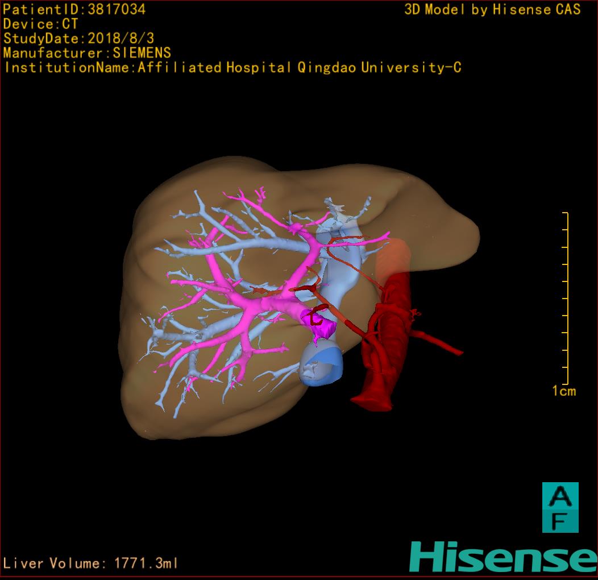Viewport: 598px width, 580px height.
Task: Click the 'InstitutionName:Affiliated Hospital Qingdao University-C' text
Action: [233, 68]
